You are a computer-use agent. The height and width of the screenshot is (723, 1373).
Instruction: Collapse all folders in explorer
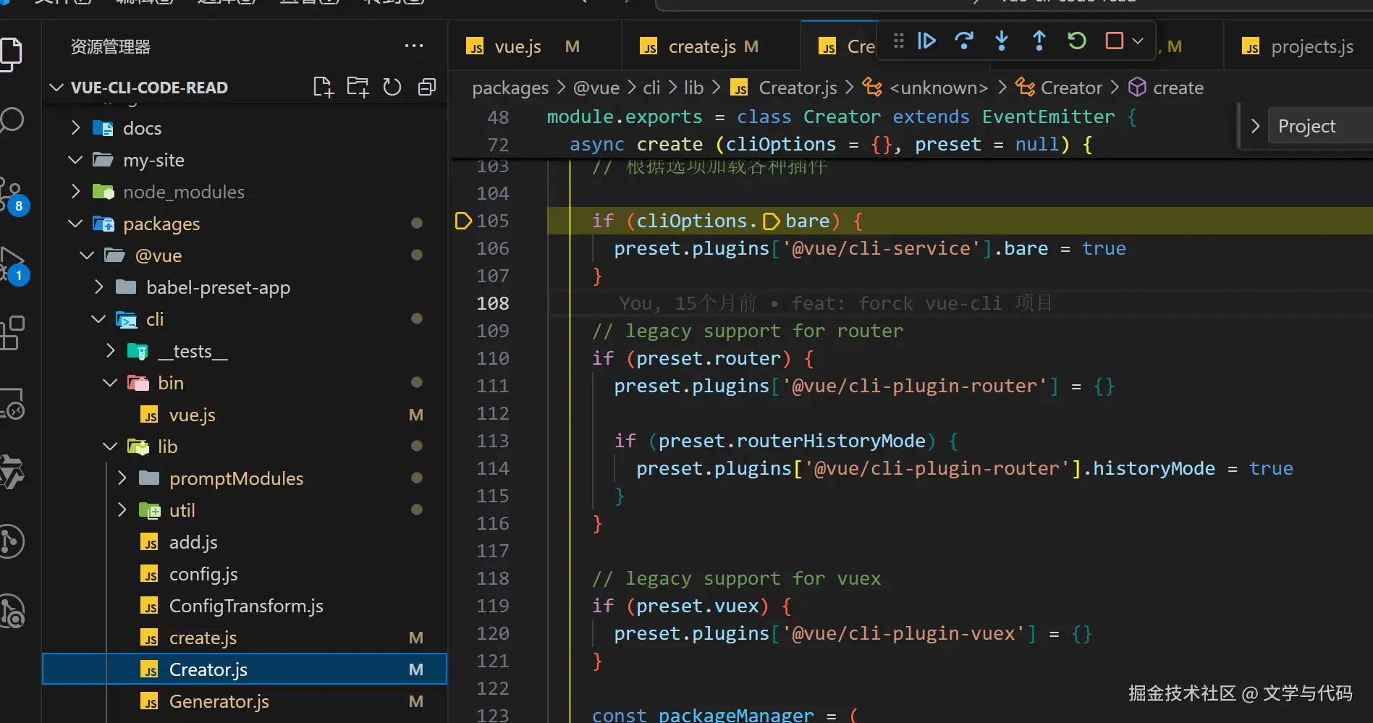point(427,88)
